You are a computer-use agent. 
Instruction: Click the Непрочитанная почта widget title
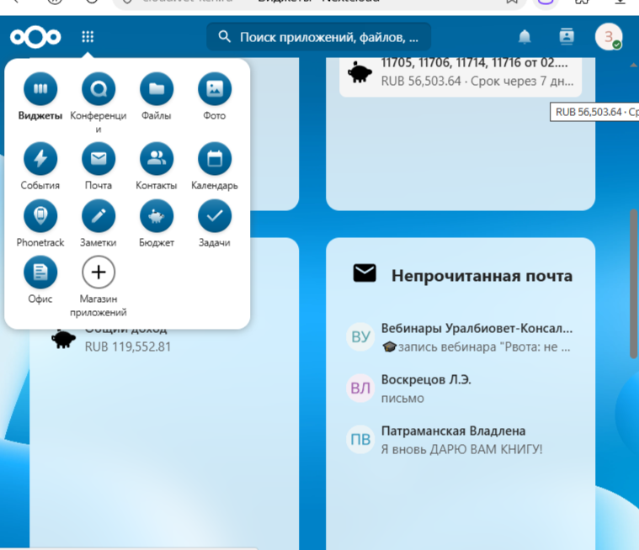click(x=482, y=276)
